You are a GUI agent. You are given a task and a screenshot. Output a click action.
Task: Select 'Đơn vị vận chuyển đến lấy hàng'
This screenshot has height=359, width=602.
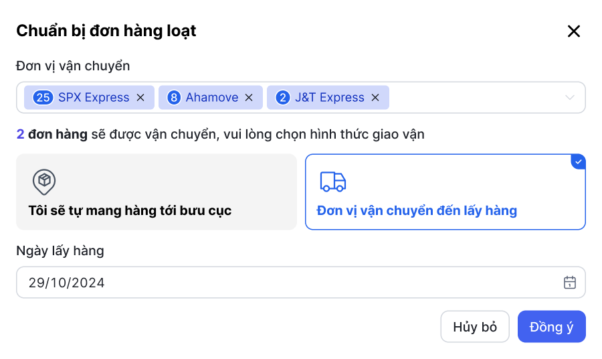pos(445,192)
